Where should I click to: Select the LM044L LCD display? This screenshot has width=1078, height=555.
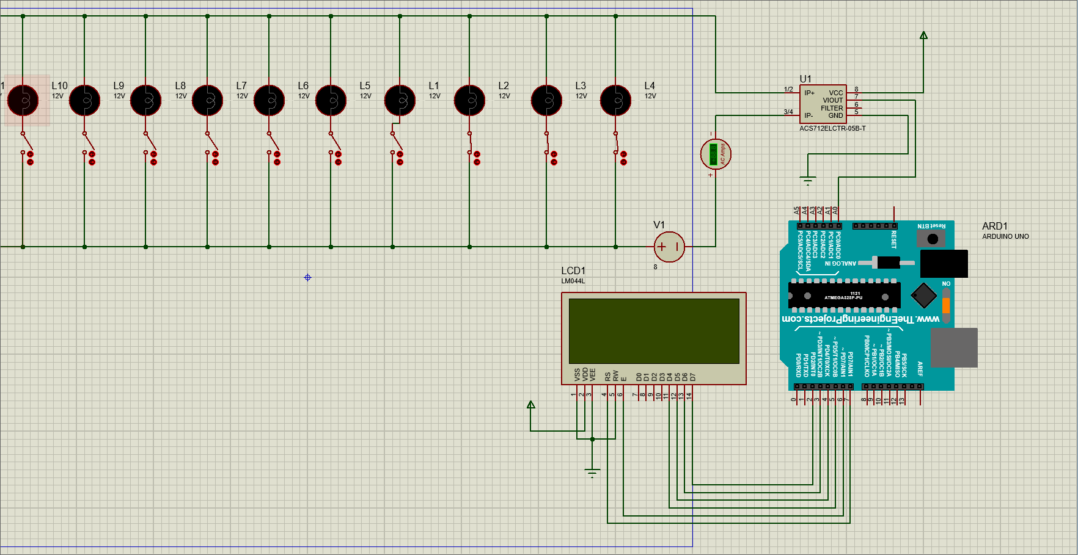(x=654, y=338)
